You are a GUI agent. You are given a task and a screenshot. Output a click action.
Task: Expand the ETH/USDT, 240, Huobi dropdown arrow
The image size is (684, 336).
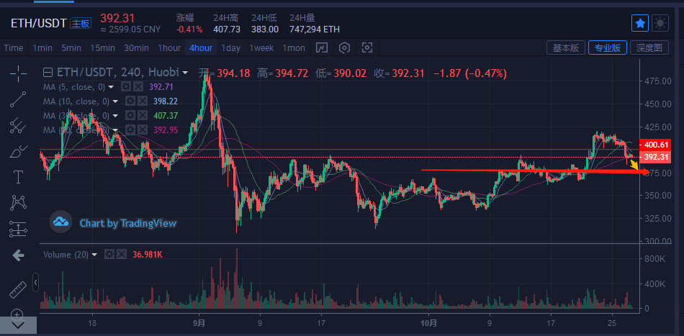[185, 73]
